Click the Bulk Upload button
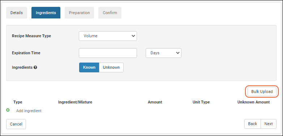The width and height of the screenshot is (283, 136). [262, 92]
